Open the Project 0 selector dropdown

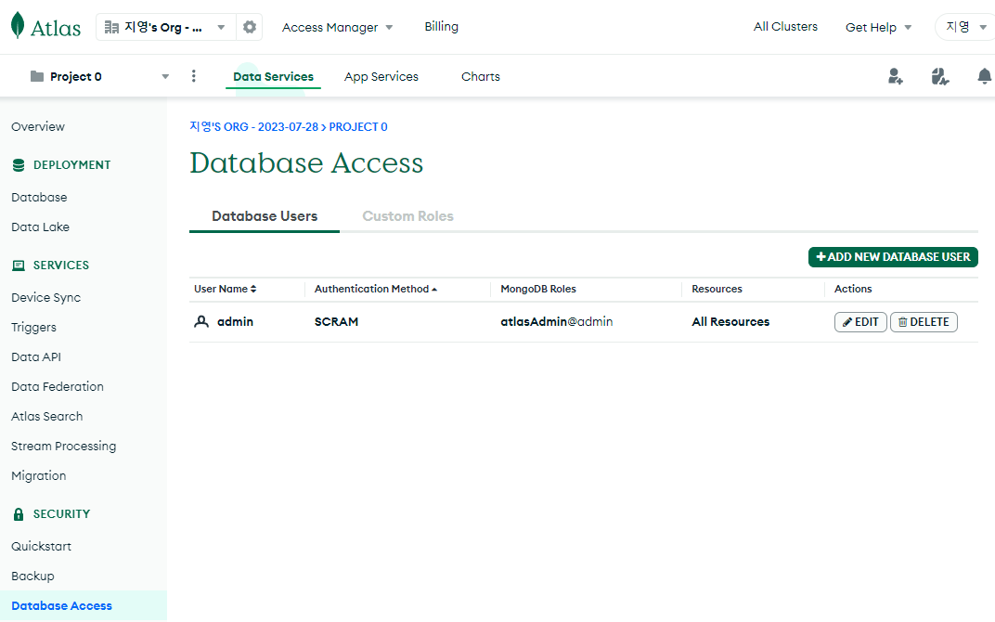[x=164, y=76]
